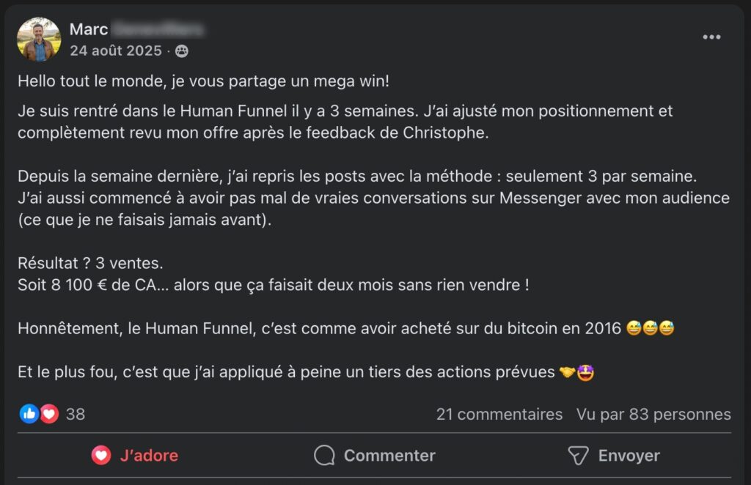Image resolution: width=751 pixels, height=485 pixels.
Task: Click the star-eyes emoji ending the post
Action: click(585, 372)
